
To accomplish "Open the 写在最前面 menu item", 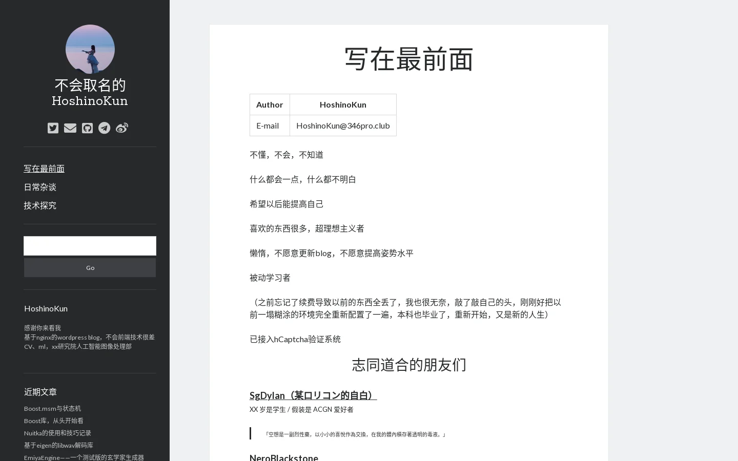I will coord(44,169).
